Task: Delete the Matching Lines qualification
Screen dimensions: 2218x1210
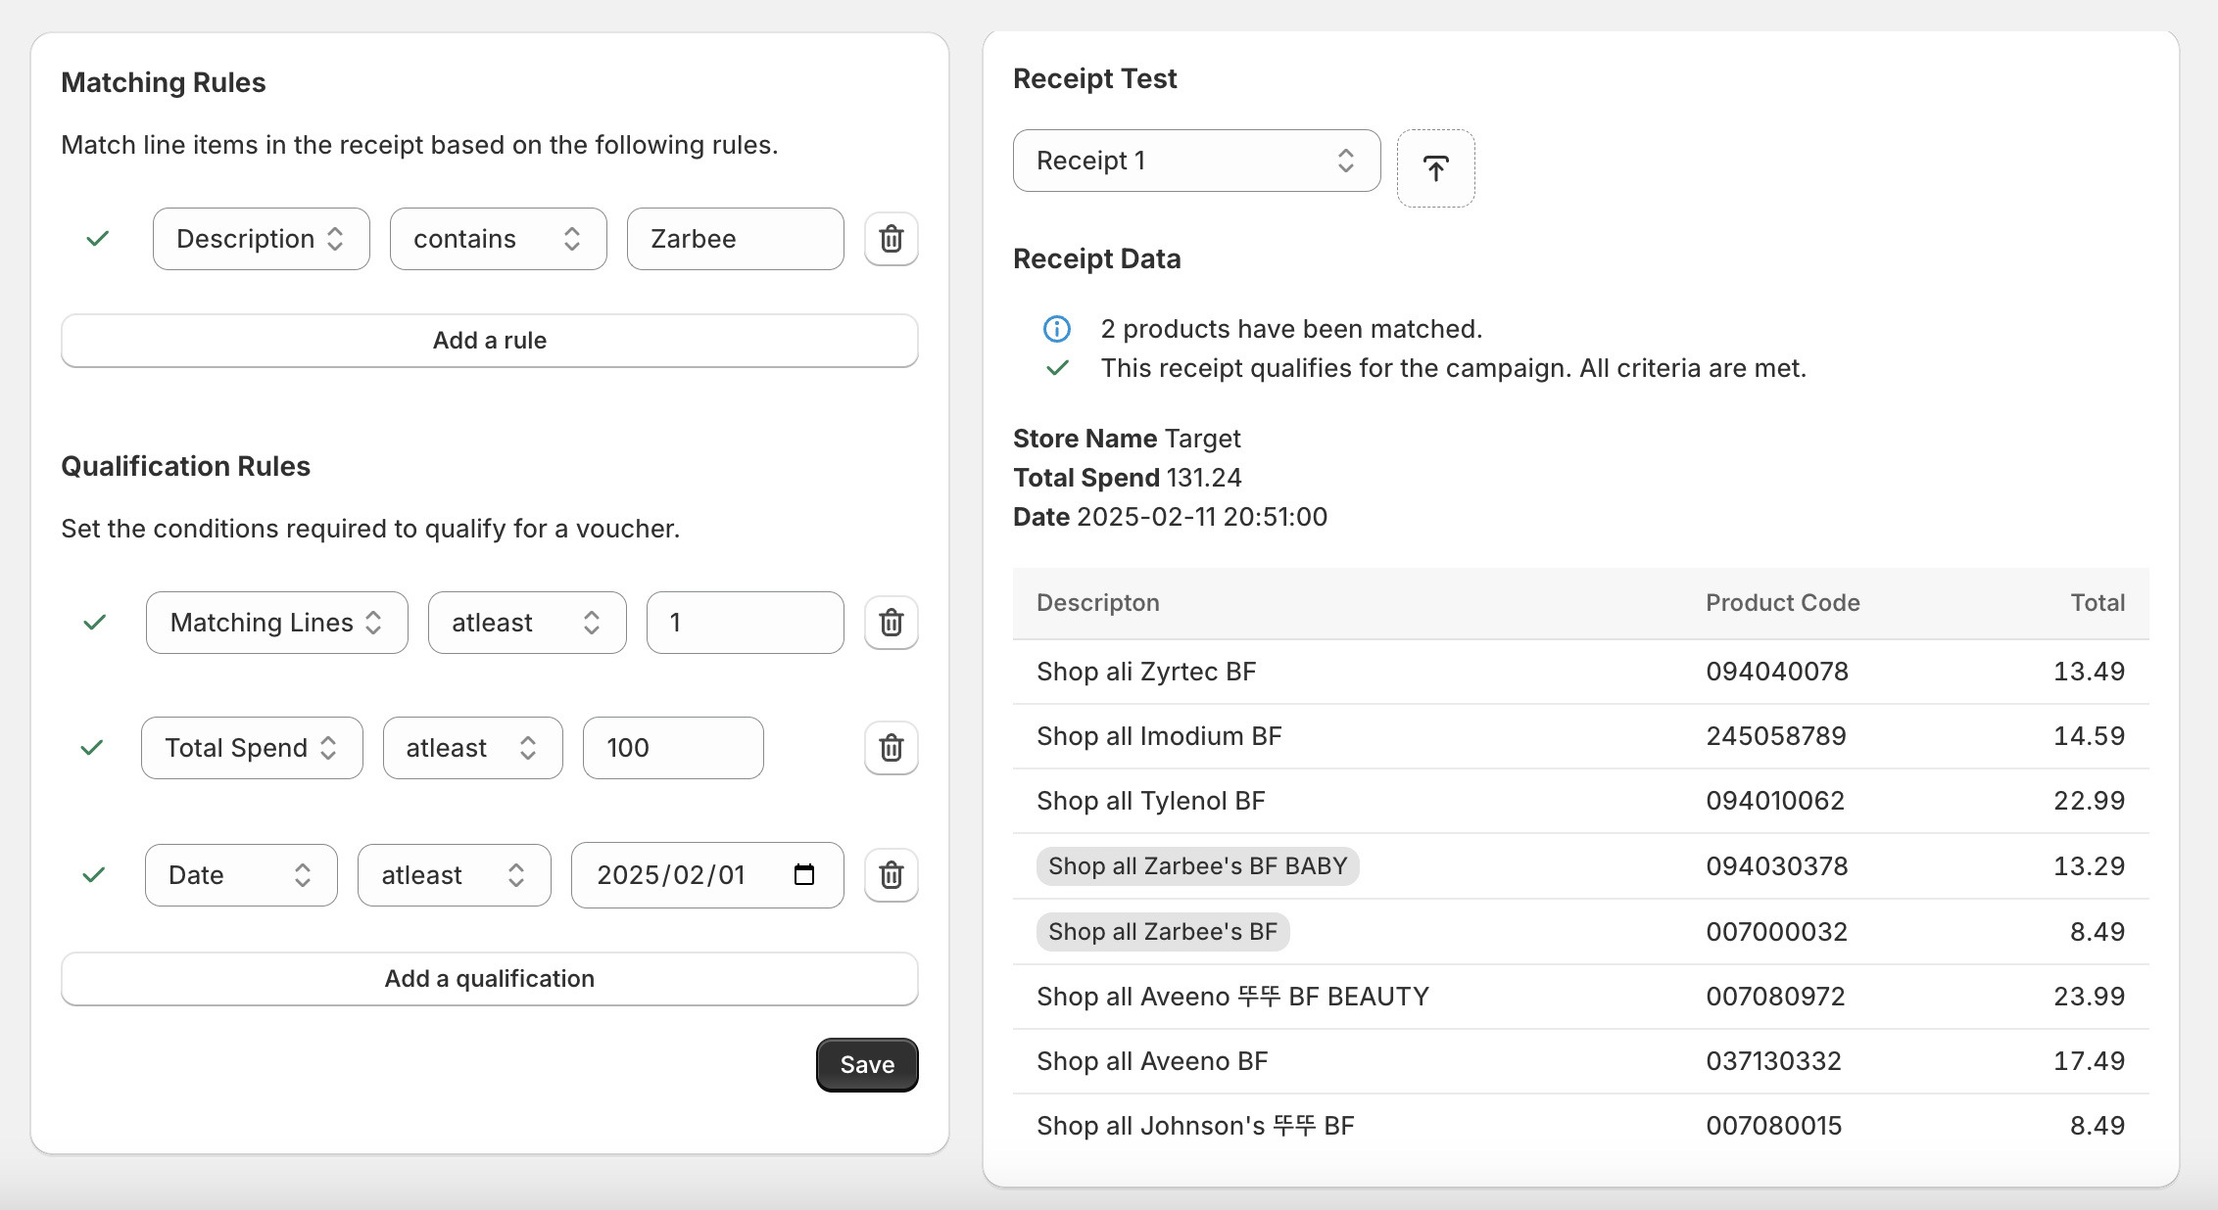Action: click(891, 623)
